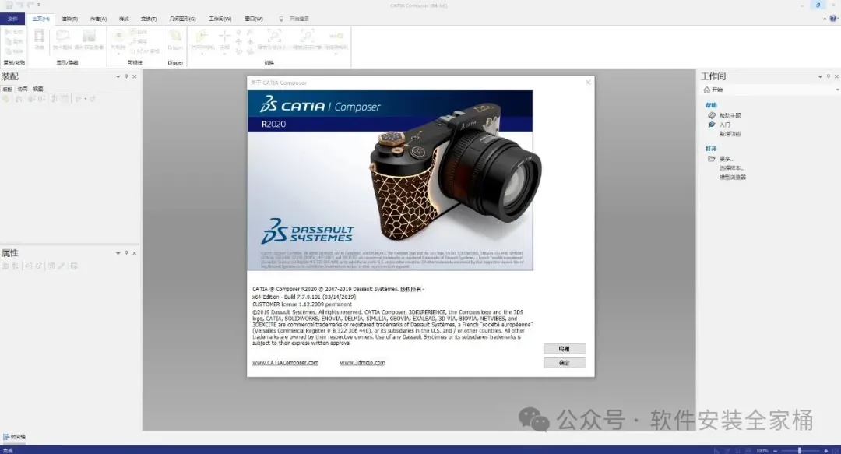This screenshot has height=454, width=841.
Task: Open the 窗口(W) ribbon tab
Action: 254,19
